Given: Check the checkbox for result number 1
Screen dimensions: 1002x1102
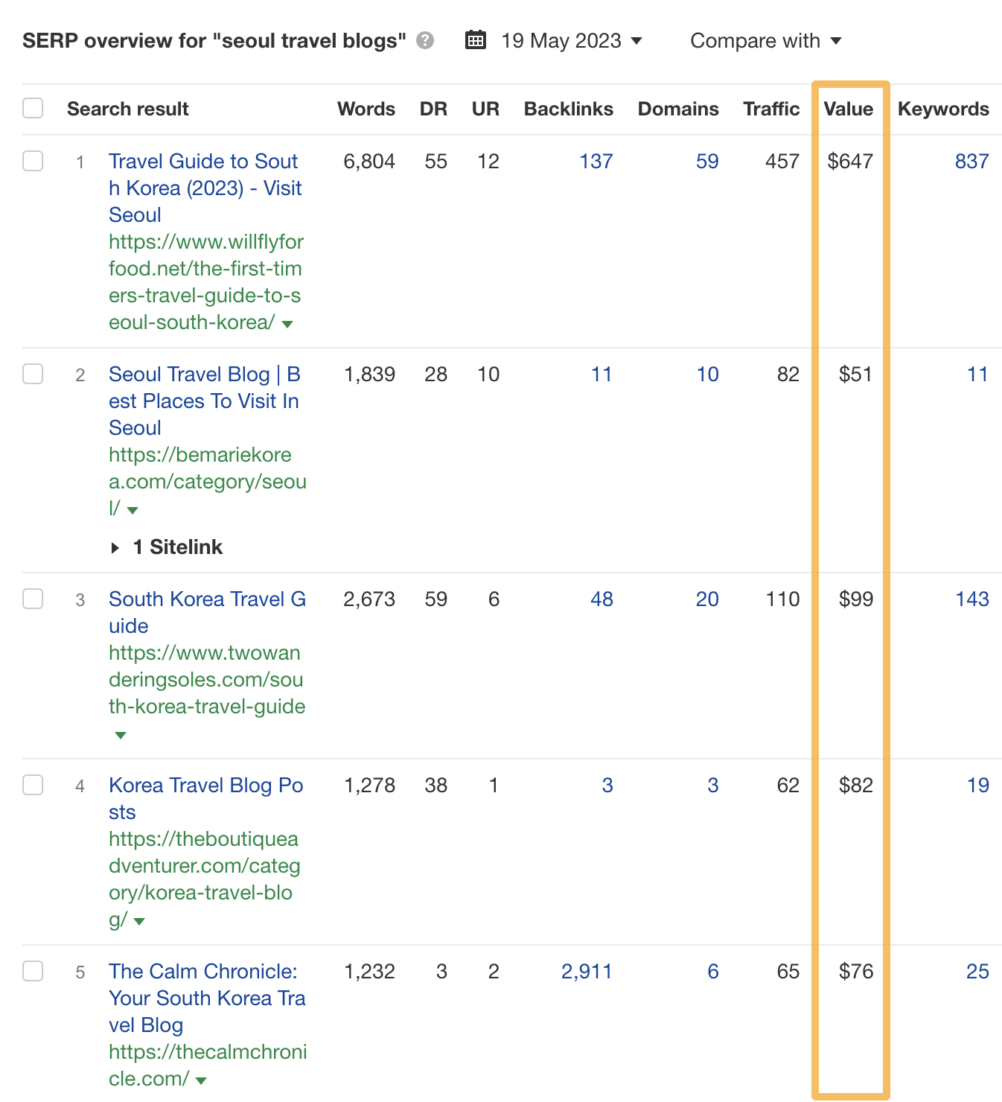Looking at the screenshot, I should [x=32, y=161].
